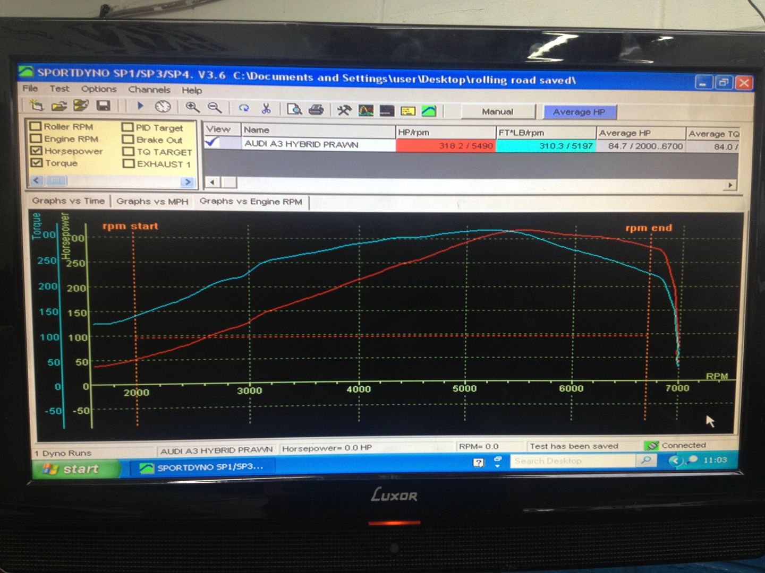The height and width of the screenshot is (573, 765).
Task: Open the File menu
Action: tap(30, 88)
